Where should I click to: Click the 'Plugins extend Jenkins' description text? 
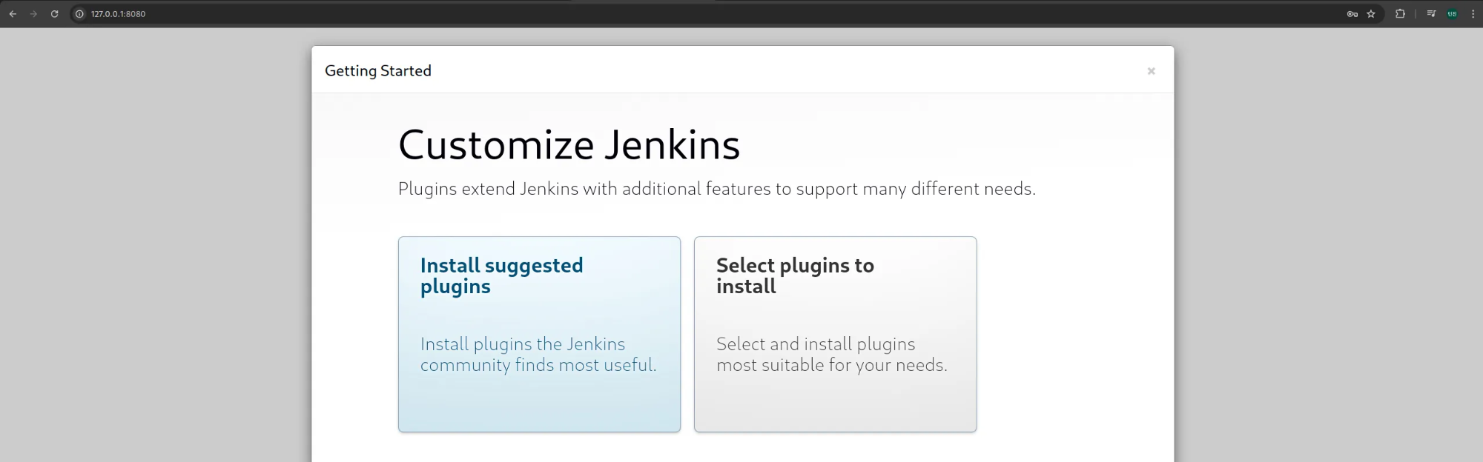[717, 189]
